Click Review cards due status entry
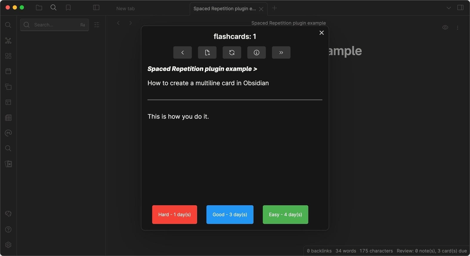The height and width of the screenshot is (256, 470). [432, 251]
